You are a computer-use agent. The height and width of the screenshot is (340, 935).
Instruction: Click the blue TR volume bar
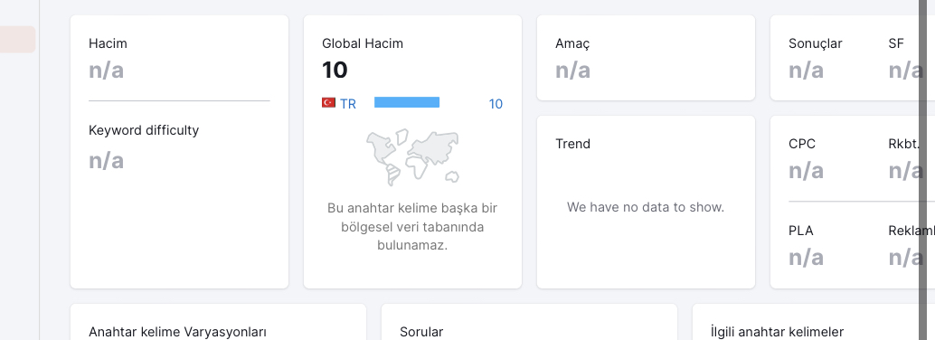(x=407, y=102)
